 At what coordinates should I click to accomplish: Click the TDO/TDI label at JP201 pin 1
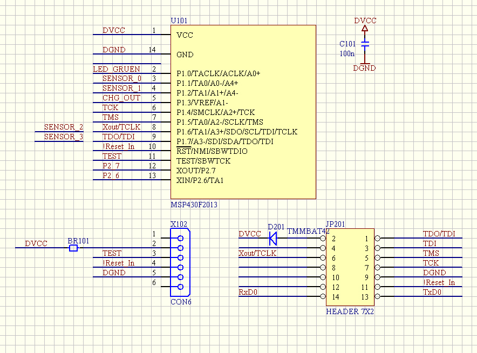[439, 234]
